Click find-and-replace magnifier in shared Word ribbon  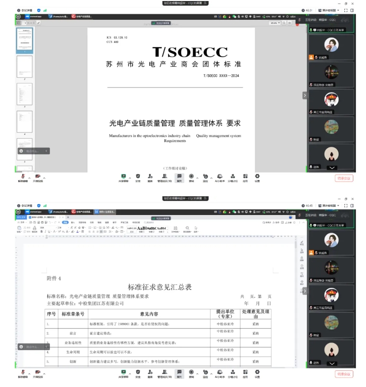pyautogui.click(x=187, y=228)
